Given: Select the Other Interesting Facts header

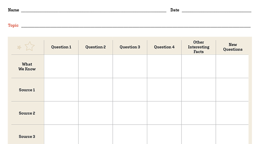Looking at the screenshot, I should (x=199, y=47).
